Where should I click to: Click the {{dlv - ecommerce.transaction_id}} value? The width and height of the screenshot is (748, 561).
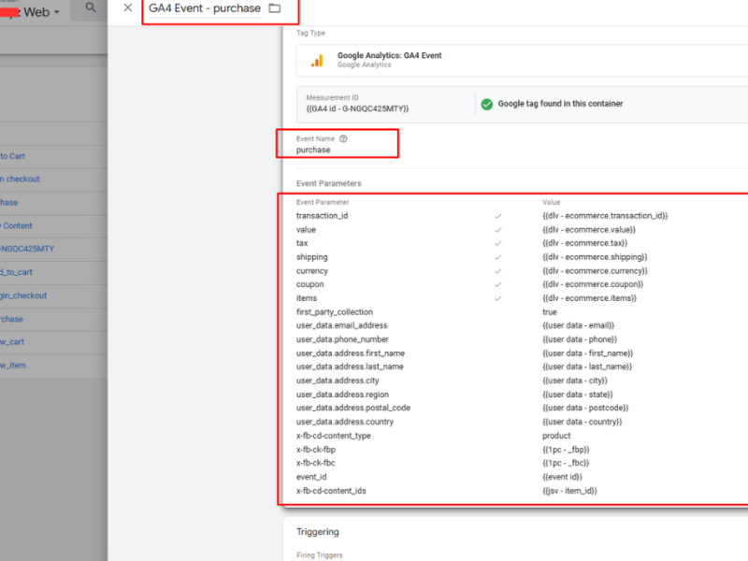[x=605, y=216]
